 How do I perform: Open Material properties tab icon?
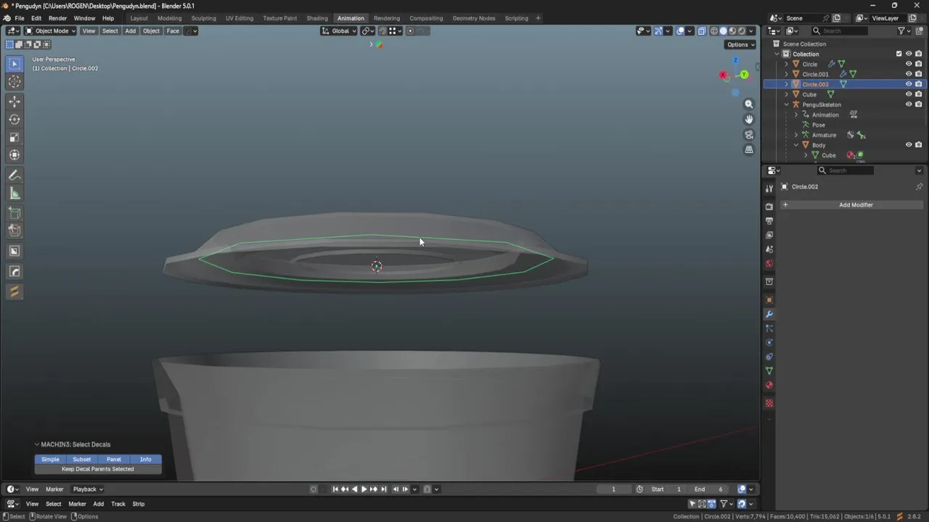coord(769,385)
